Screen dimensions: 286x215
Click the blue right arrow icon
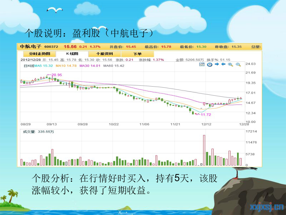217,64
